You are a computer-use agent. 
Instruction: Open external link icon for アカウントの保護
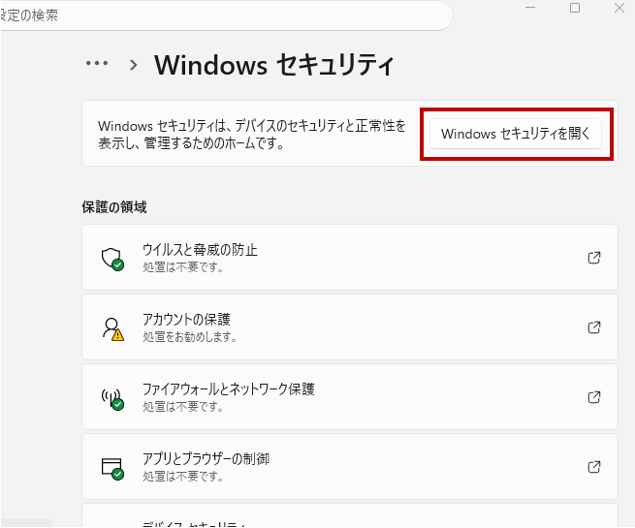[x=594, y=327]
